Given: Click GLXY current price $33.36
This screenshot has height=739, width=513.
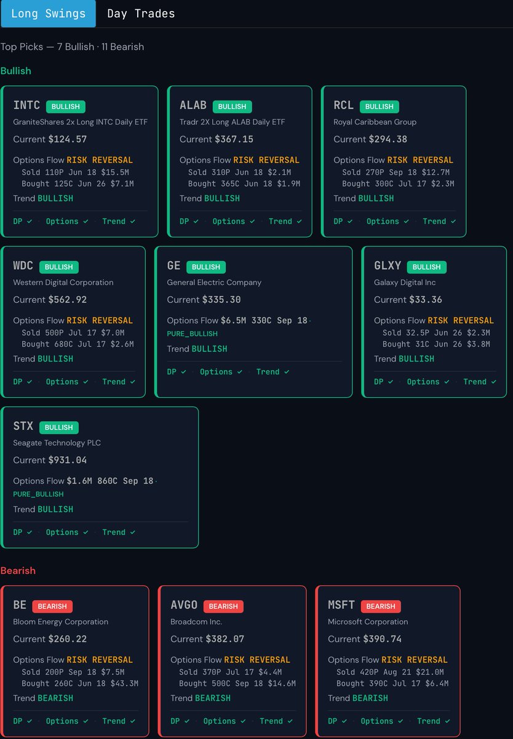Looking at the screenshot, I should tap(425, 300).
